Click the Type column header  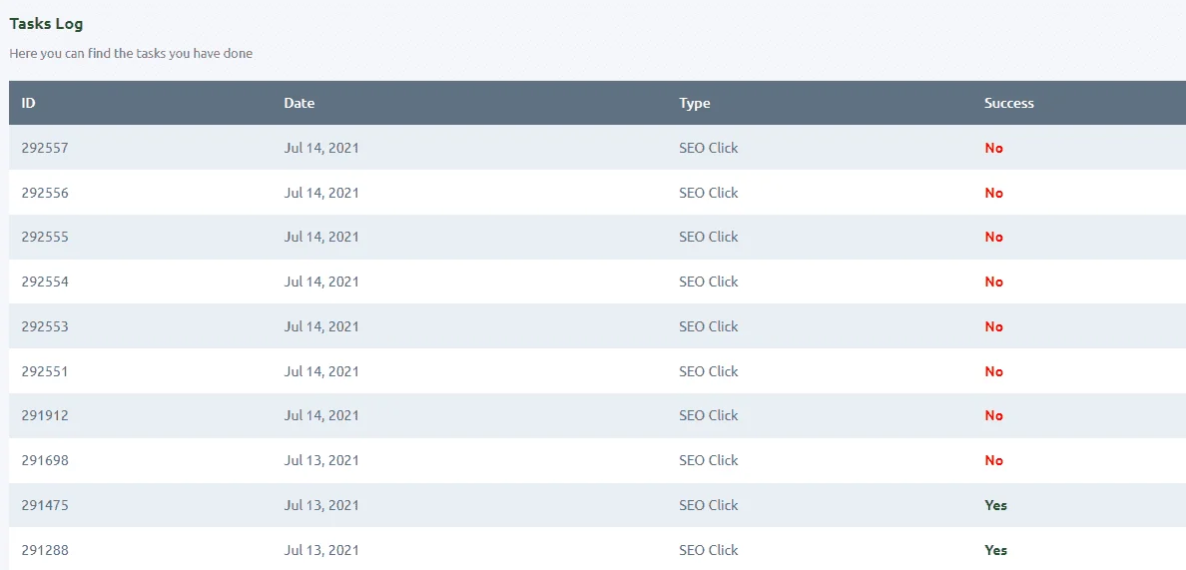pos(695,103)
